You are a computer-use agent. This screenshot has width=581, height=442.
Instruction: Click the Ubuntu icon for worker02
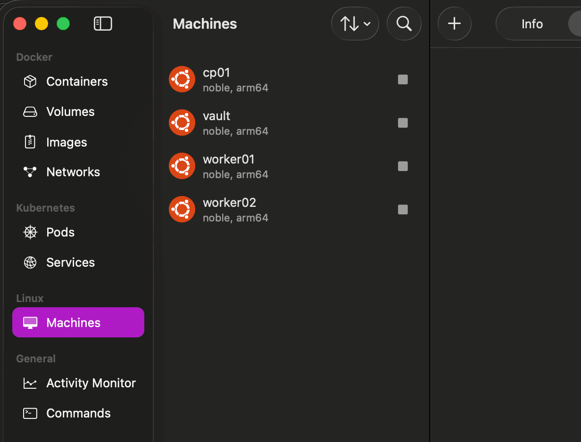[182, 209]
